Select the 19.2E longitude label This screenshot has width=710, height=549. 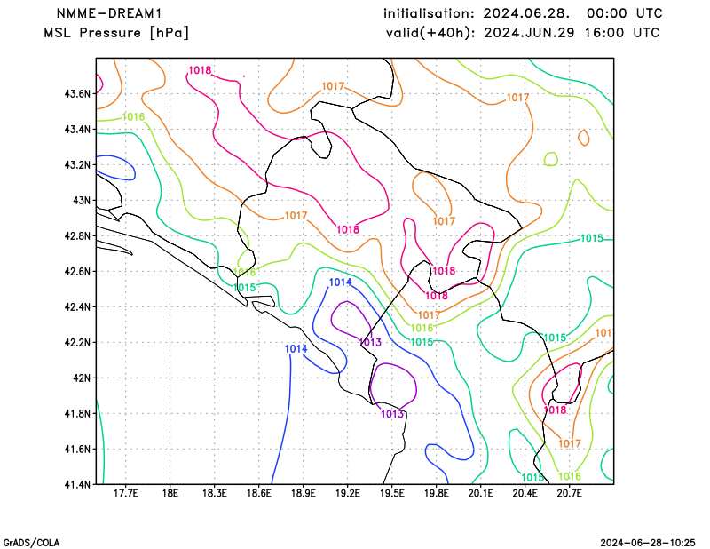coord(347,493)
